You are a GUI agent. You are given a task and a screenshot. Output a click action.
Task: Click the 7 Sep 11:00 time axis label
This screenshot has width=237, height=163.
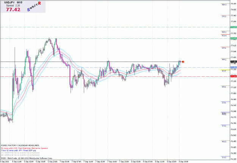[x=88, y=162]
